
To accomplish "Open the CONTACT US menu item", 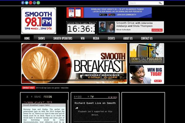I will (147, 38).
